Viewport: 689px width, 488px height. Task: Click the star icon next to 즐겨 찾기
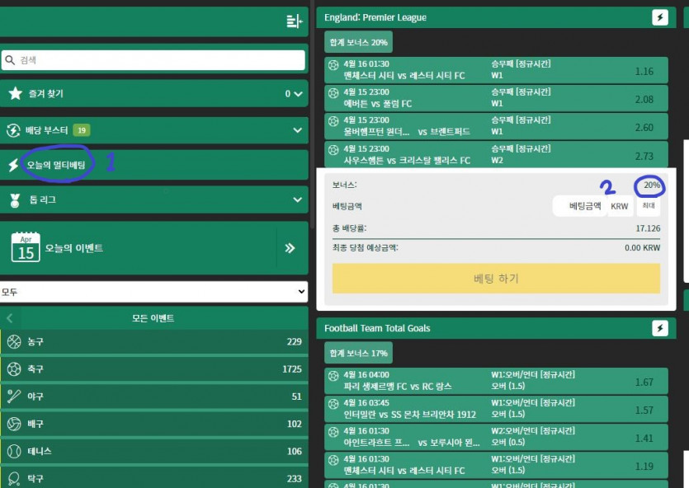click(x=16, y=93)
